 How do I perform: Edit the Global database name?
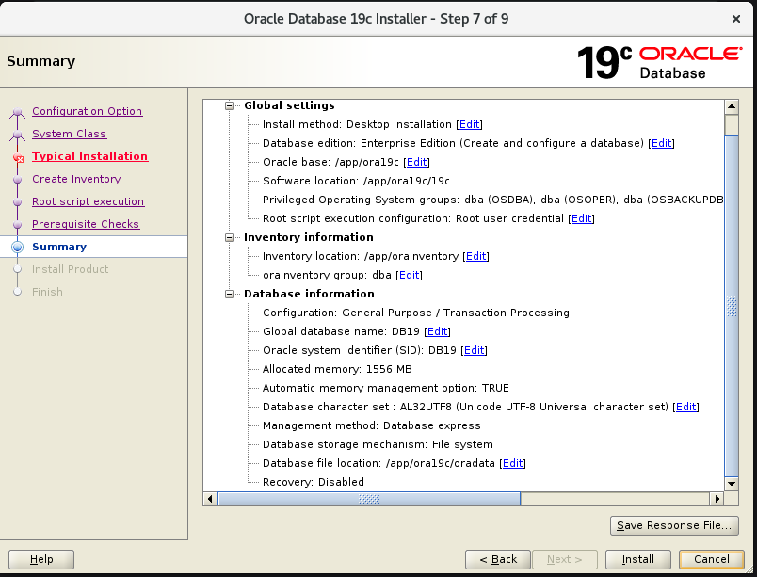coord(438,331)
